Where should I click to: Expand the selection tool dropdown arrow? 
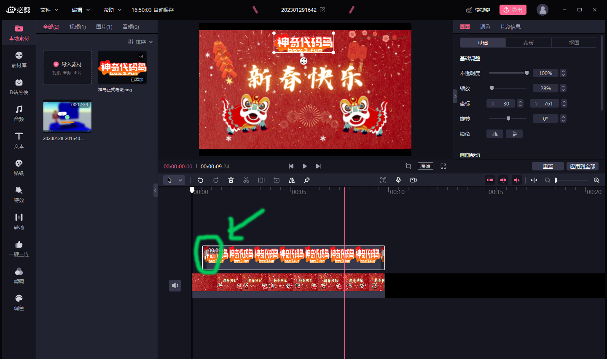point(180,180)
